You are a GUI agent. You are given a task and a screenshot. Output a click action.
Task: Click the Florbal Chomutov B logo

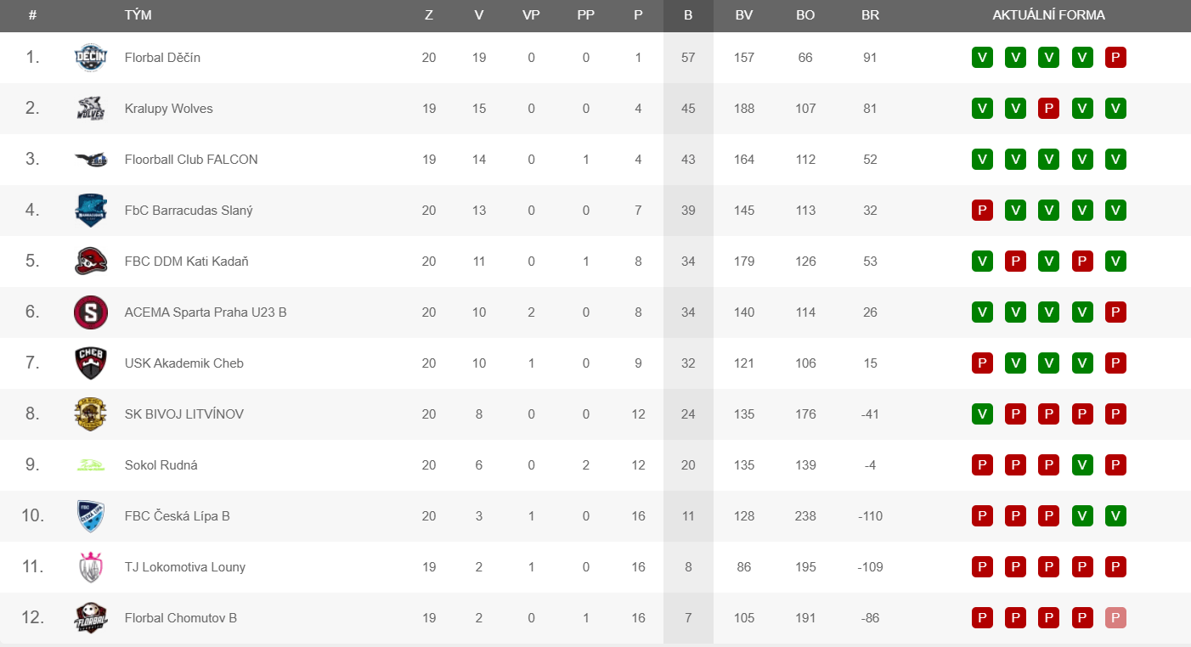pos(91,618)
